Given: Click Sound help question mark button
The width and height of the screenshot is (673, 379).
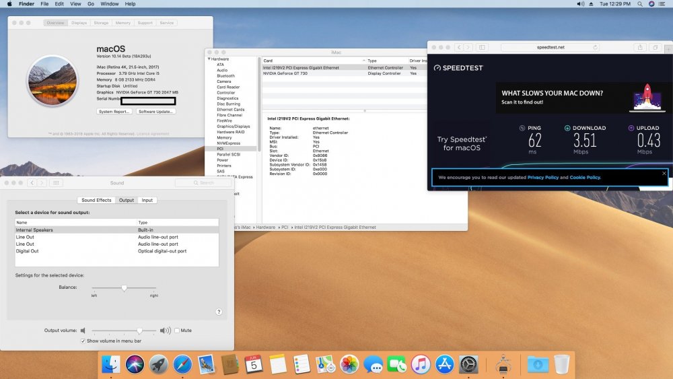Looking at the screenshot, I should click(x=219, y=312).
